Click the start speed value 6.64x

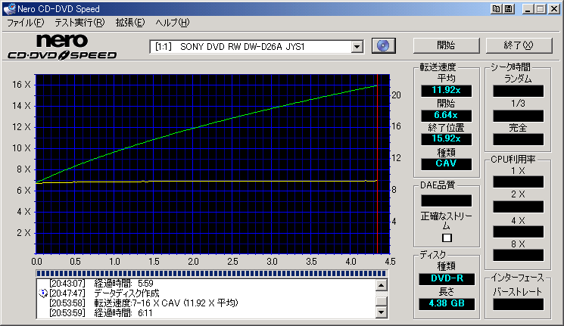[x=446, y=115]
